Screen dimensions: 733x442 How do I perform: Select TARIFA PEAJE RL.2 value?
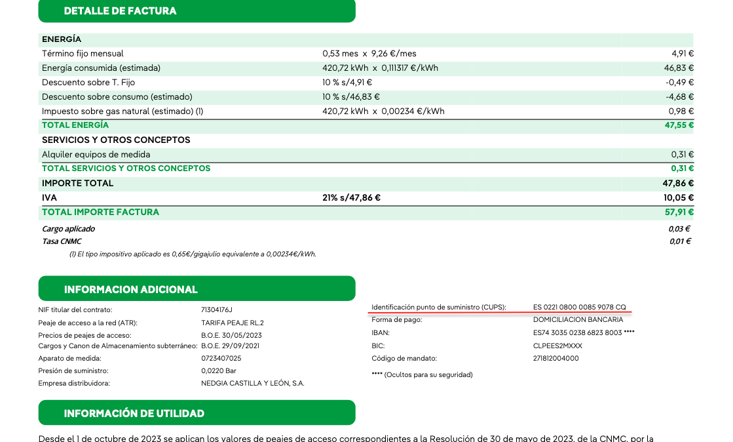(233, 323)
